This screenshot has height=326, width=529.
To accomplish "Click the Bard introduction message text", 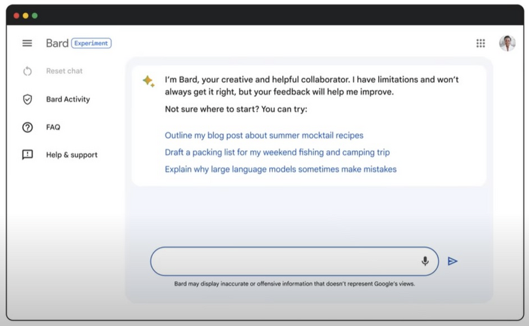I will (312, 85).
